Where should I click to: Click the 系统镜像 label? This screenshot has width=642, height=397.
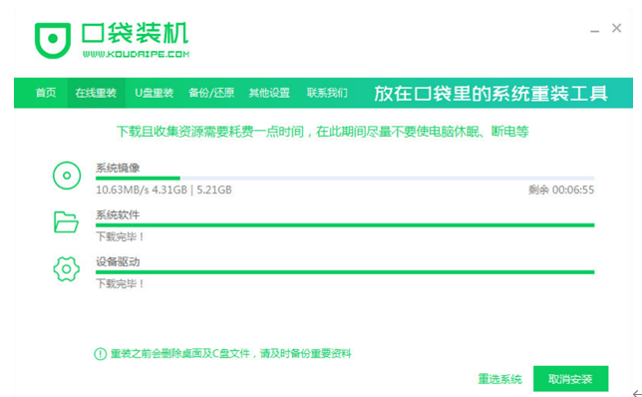(x=118, y=168)
